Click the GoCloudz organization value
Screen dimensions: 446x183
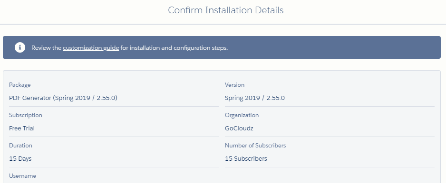(239, 128)
